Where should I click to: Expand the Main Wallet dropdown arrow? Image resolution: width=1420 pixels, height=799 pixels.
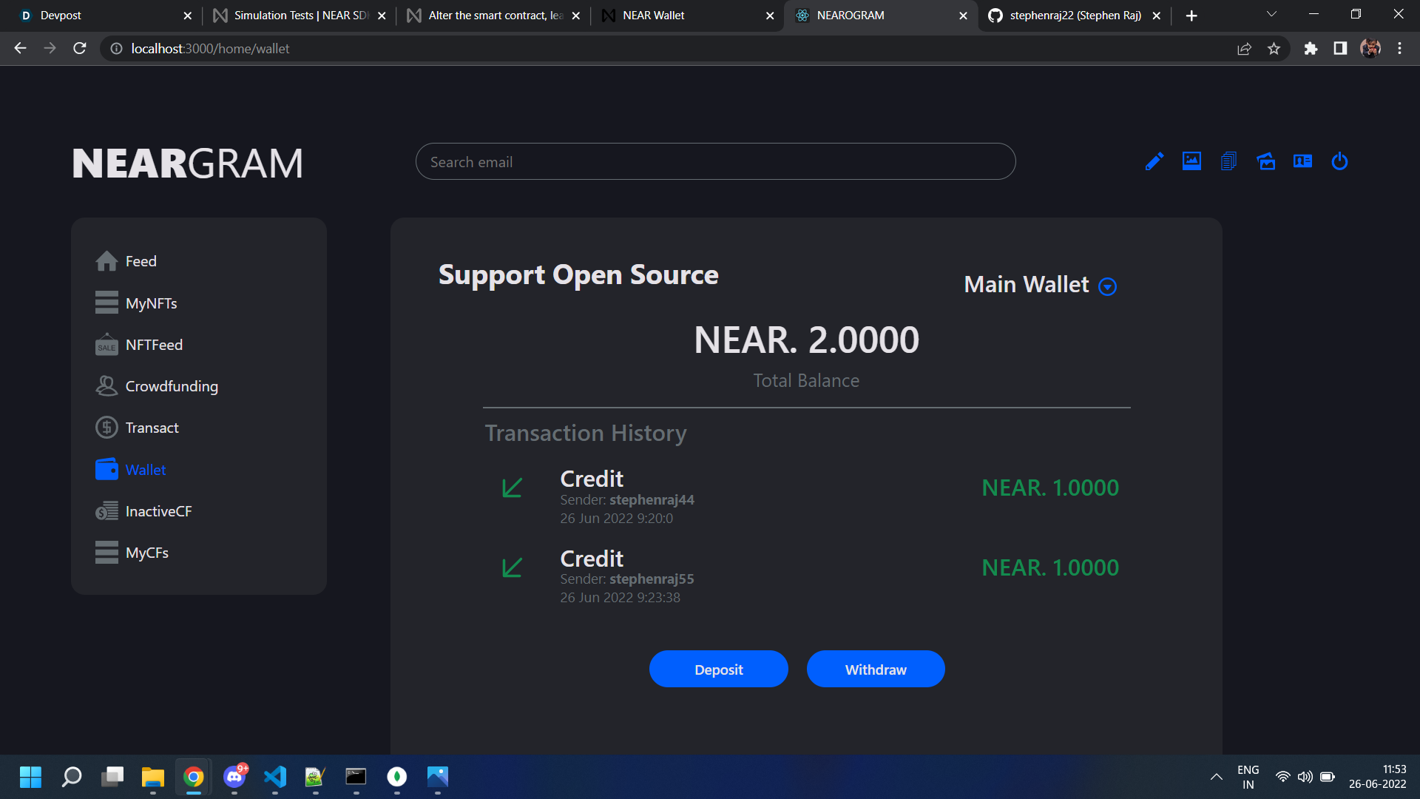(1107, 286)
